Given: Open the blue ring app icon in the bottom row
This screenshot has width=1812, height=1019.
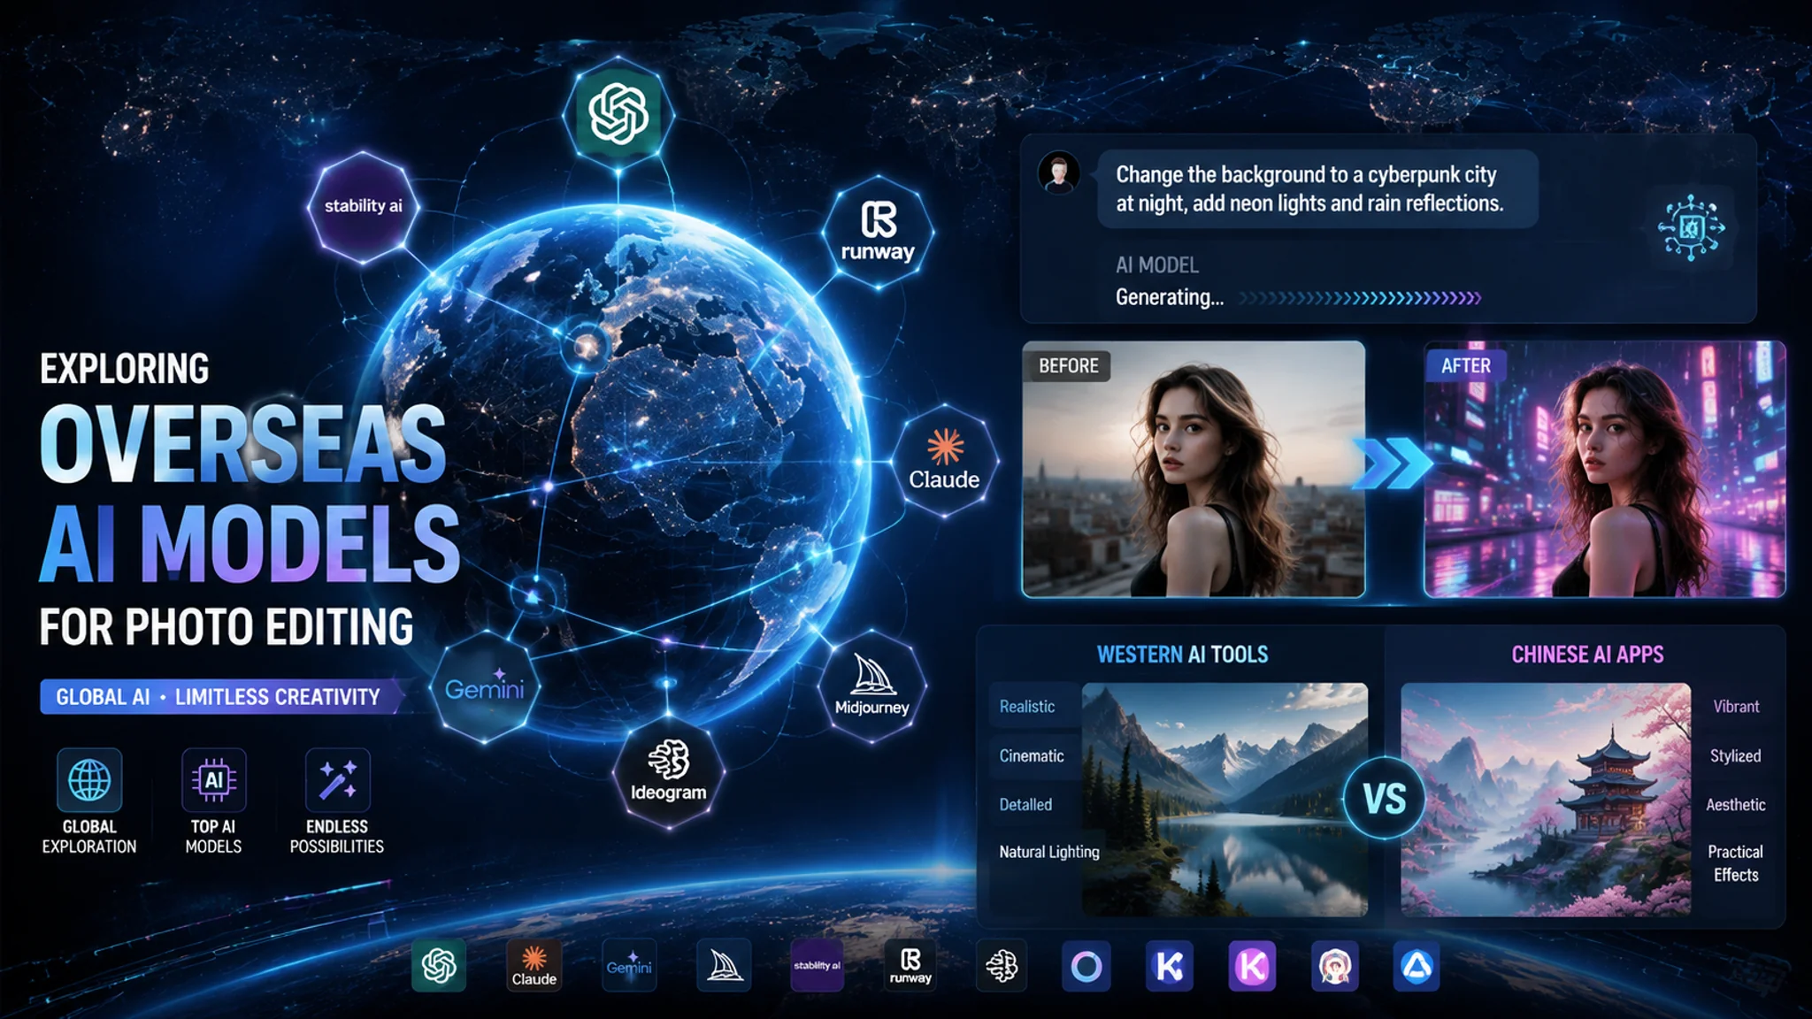Looking at the screenshot, I should 1086,966.
